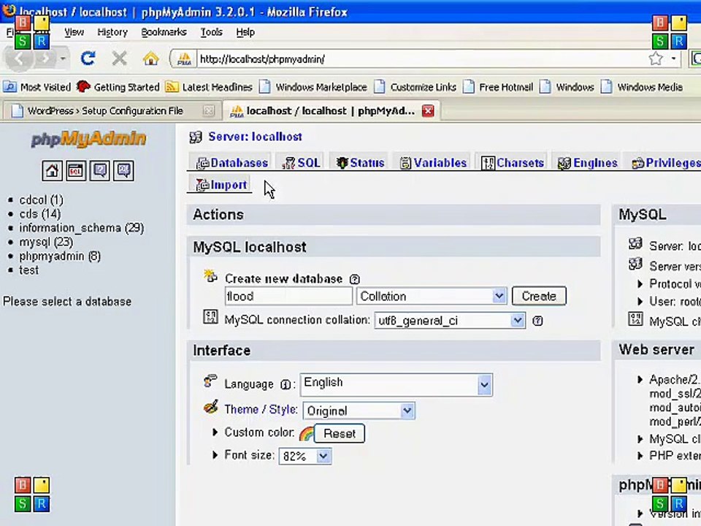Open the MySQL connection collation dropdown
The width and height of the screenshot is (701, 526).
pyautogui.click(x=449, y=320)
